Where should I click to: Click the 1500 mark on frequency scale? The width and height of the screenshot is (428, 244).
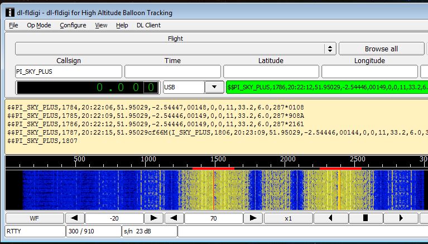point(218,159)
